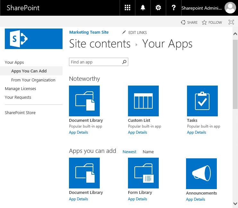Image resolution: width=238 pixels, height=208 pixels.
Task: Click the scrollbar down arrow
Action: tap(235, 203)
